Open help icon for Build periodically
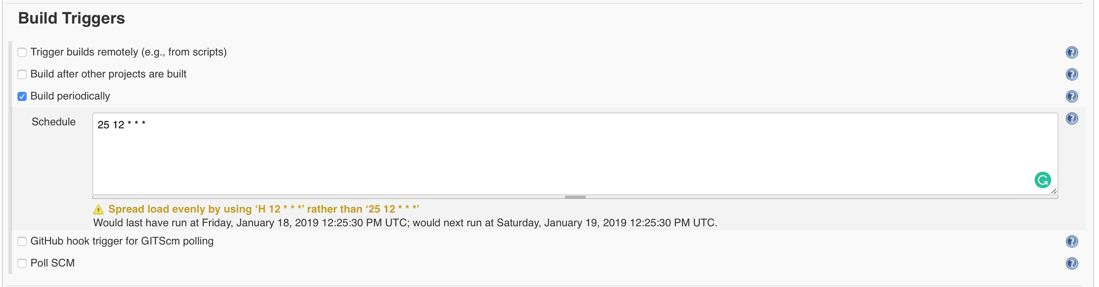This screenshot has width=1099, height=287. tap(1071, 96)
